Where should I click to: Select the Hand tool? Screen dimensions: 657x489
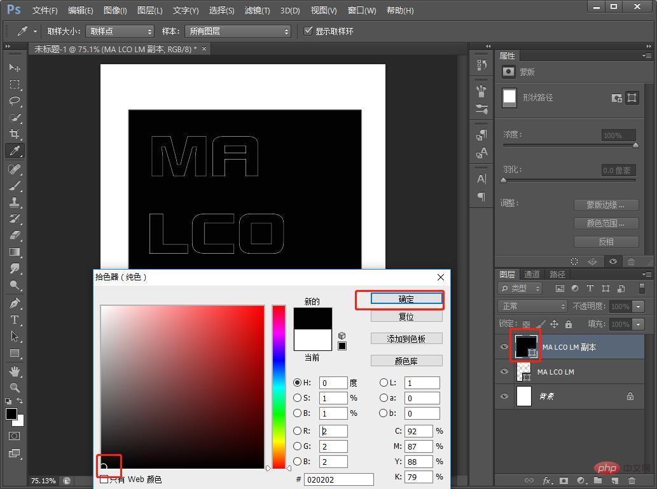[14, 371]
